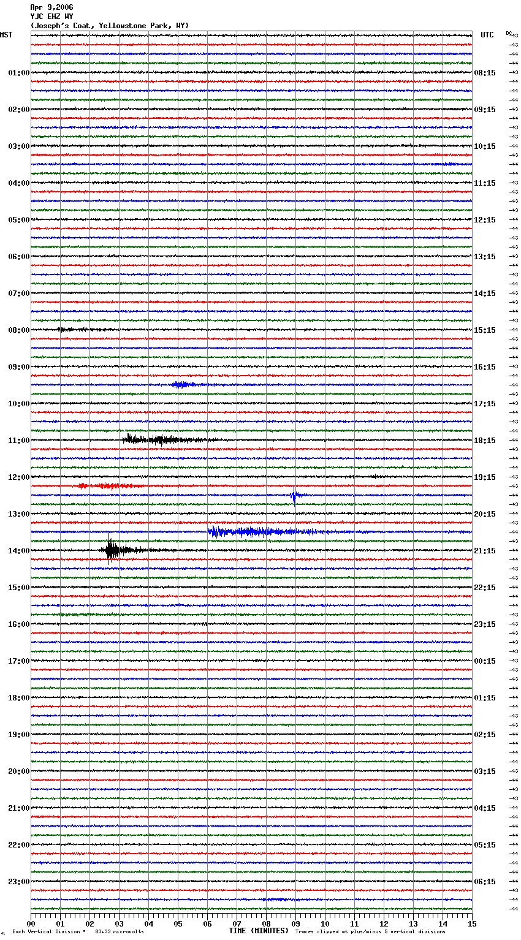The image size is (521, 940).
Task: Click the "MST" column label
Action: 6,35
